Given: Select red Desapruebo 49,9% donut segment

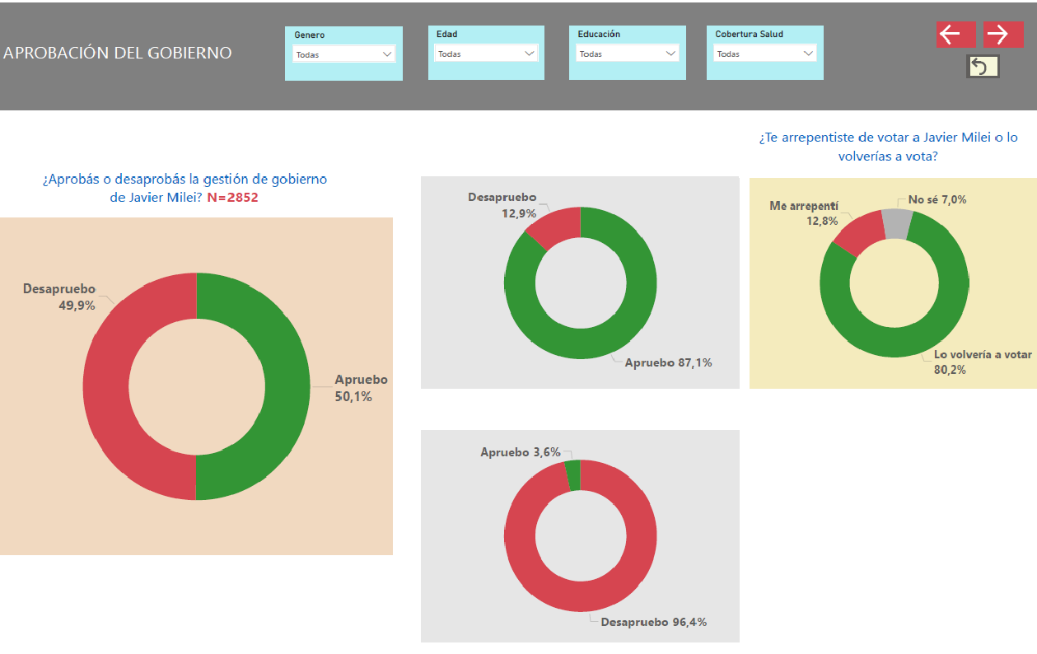Looking at the screenshot, I should pos(105,387).
